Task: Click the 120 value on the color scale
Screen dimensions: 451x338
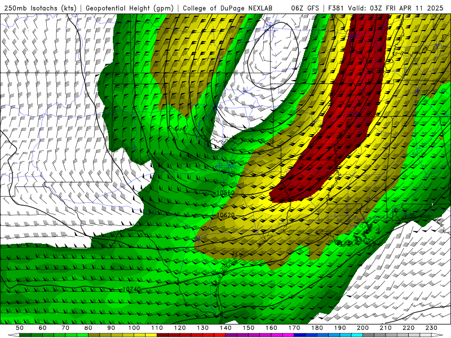Action: click(180, 328)
